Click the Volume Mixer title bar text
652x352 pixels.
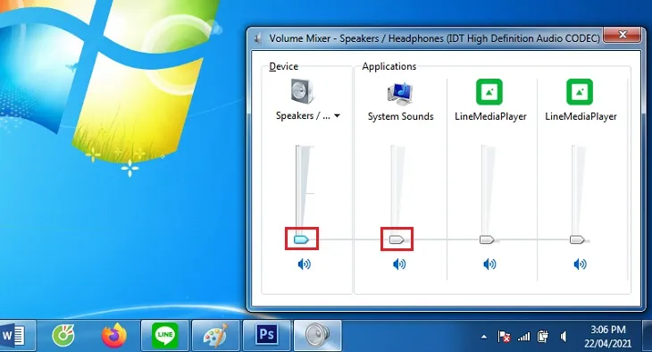(434, 38)
